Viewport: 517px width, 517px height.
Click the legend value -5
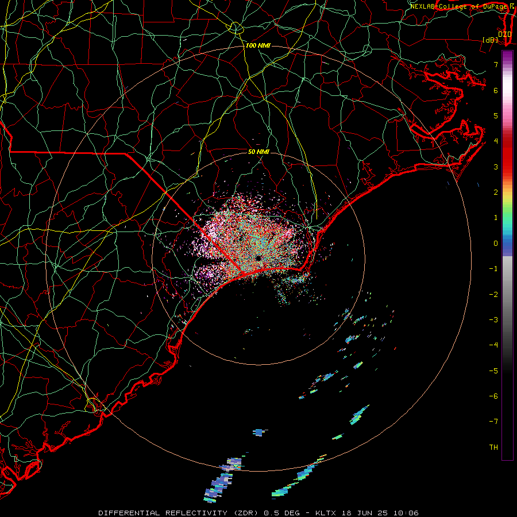tap(493, 371)
